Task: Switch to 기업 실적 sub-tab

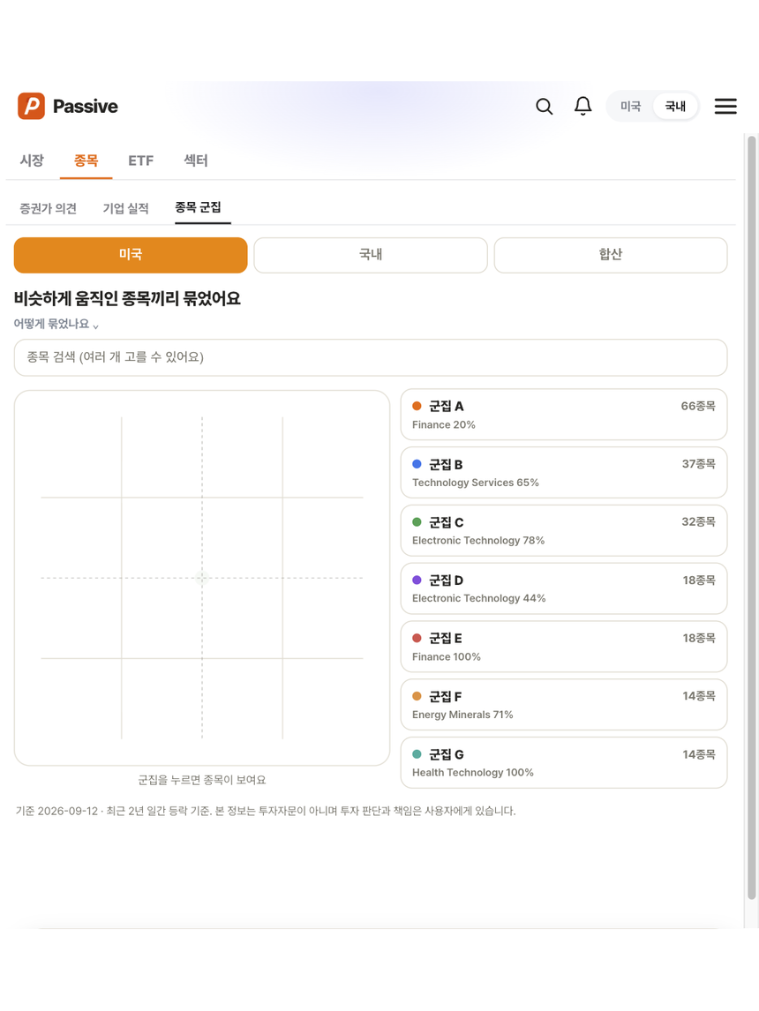Action: [x=125, y=208]
